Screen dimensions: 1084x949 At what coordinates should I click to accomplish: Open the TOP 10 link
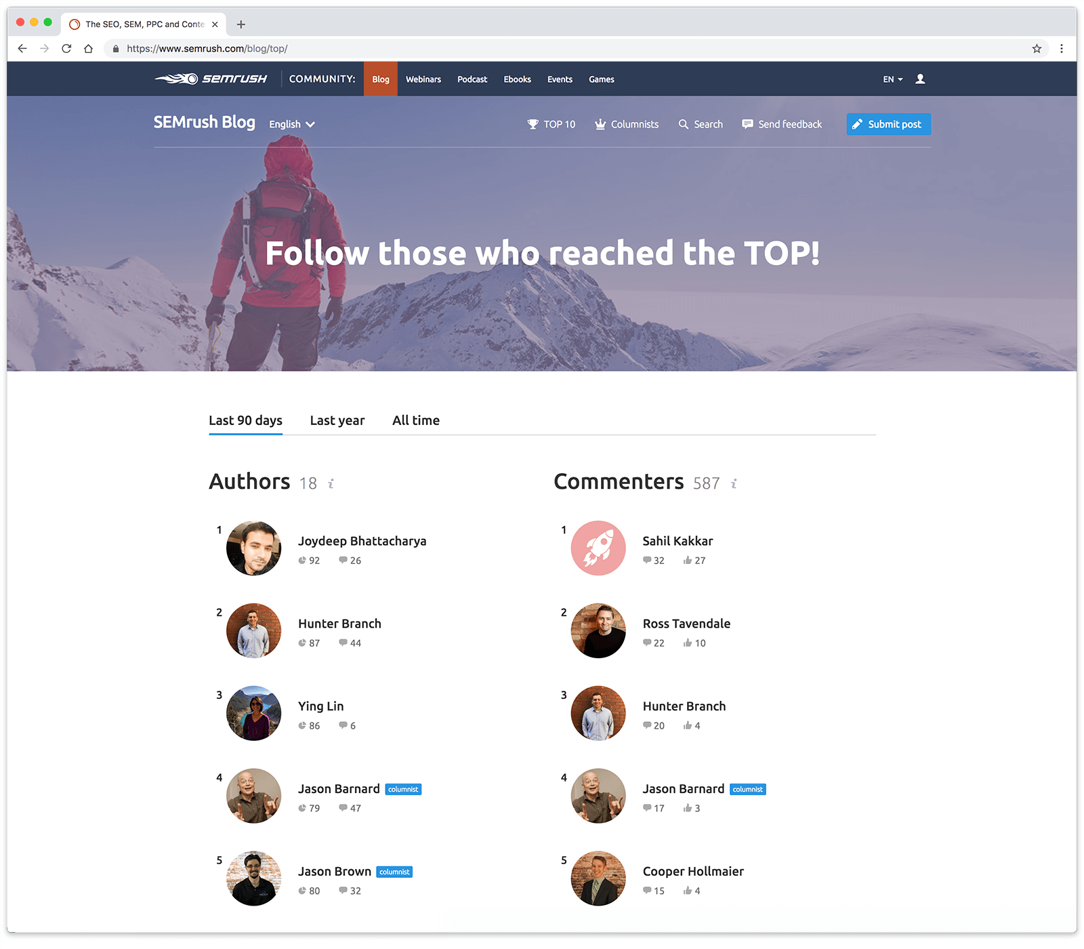pyautogui.click(x=551, y=124)
